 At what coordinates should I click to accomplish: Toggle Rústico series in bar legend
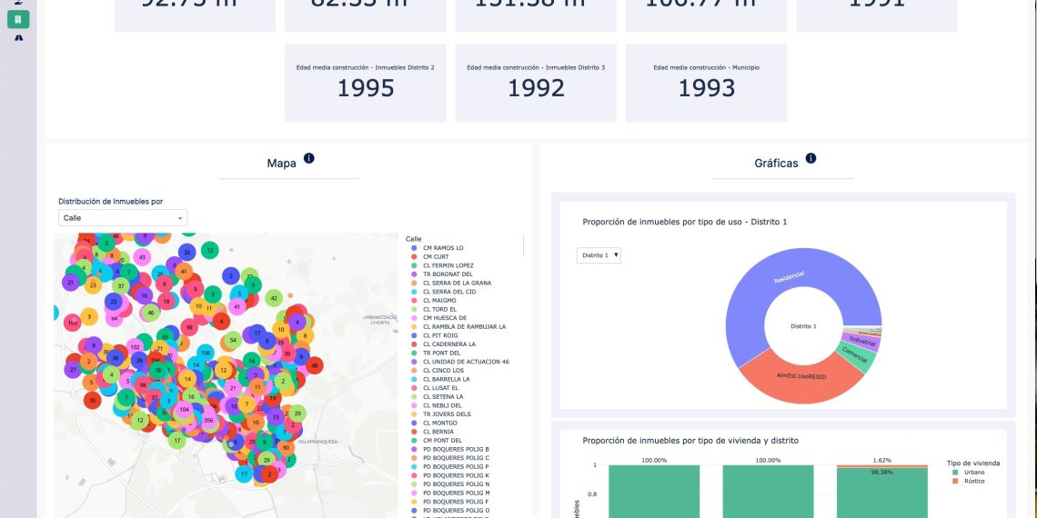pos(968,481)
